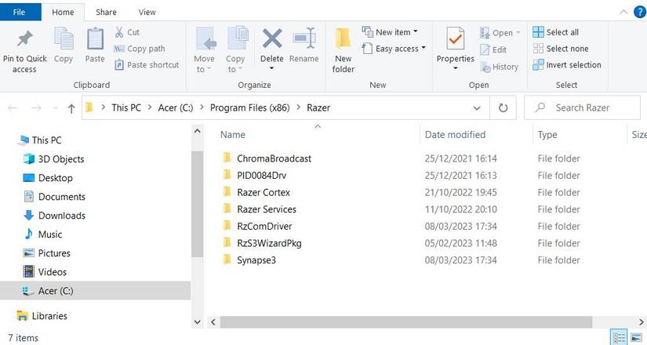The width and height of the screenshot is (647, 345).
Task: Create a New folder
Action: point(343,50)
